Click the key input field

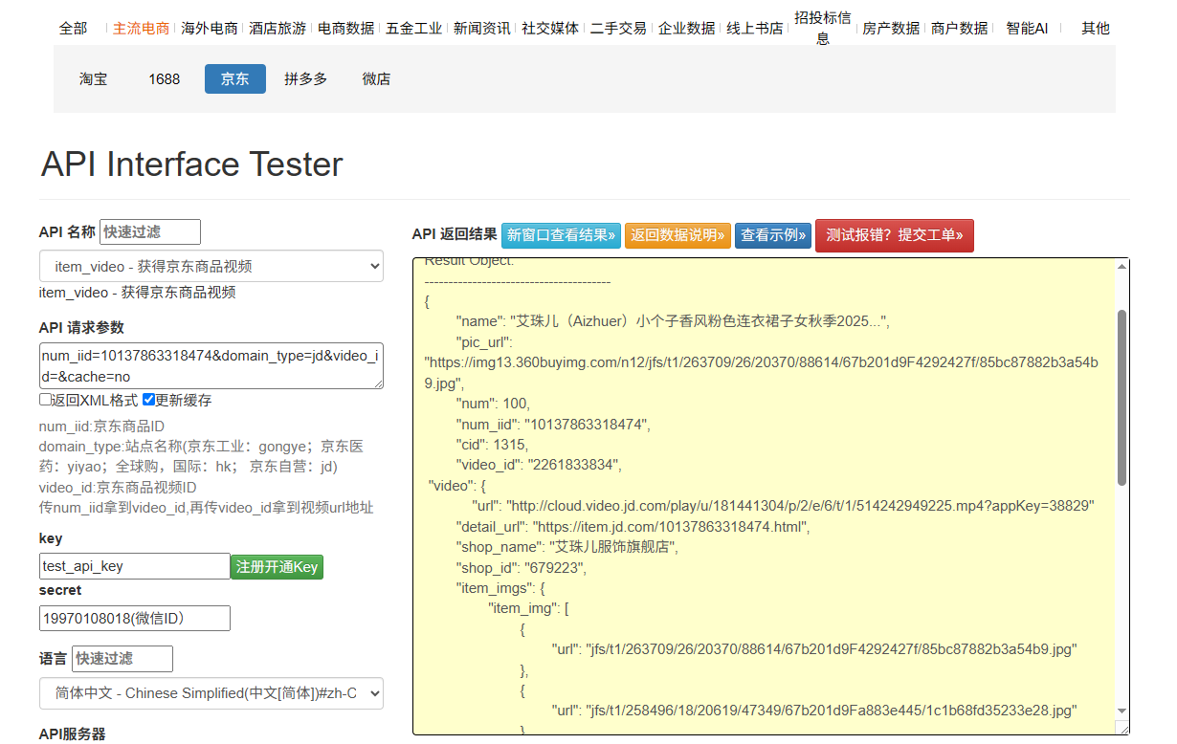[134, 566]
